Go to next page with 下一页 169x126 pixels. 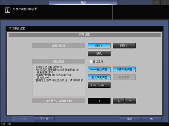click(x=44, y=119)
